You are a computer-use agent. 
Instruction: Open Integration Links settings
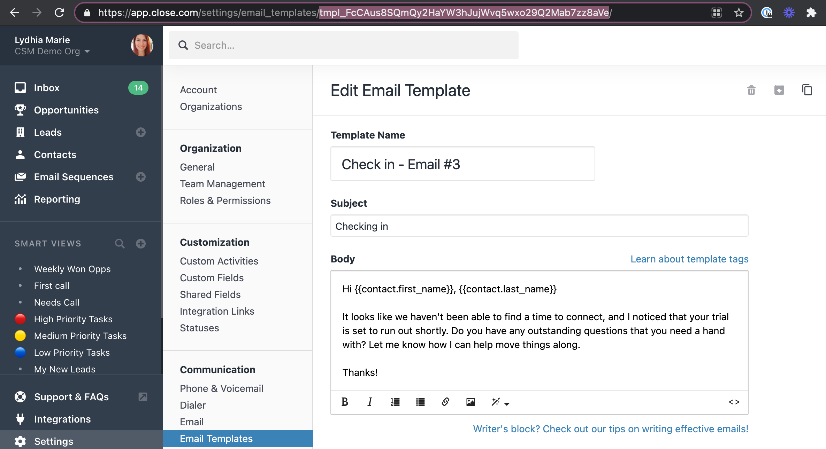point(217,311)
